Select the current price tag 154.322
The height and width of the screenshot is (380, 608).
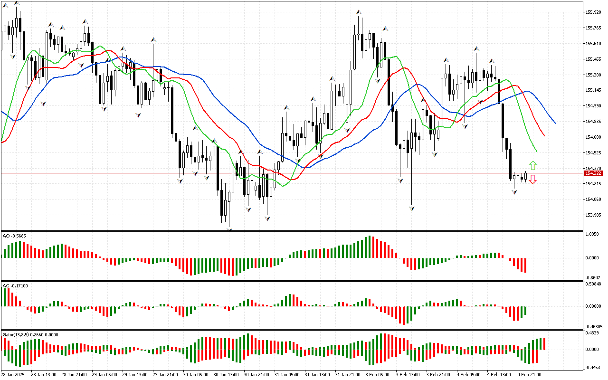click(593, 173)
